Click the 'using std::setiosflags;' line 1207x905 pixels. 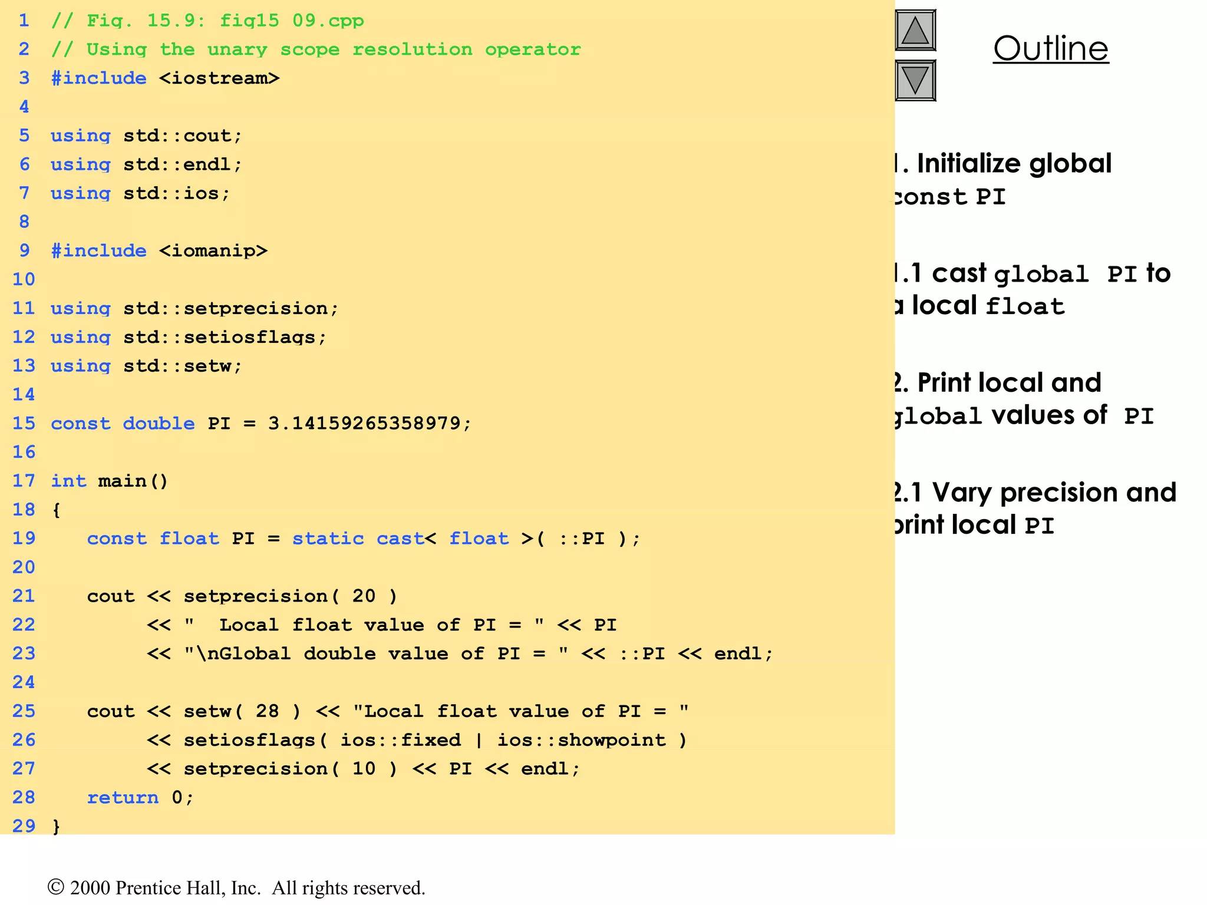click(x=189, y=338)
